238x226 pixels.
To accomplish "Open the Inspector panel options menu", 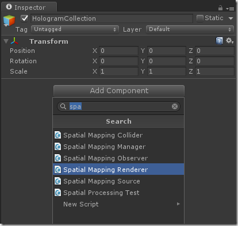I will [x=230, y=9].
